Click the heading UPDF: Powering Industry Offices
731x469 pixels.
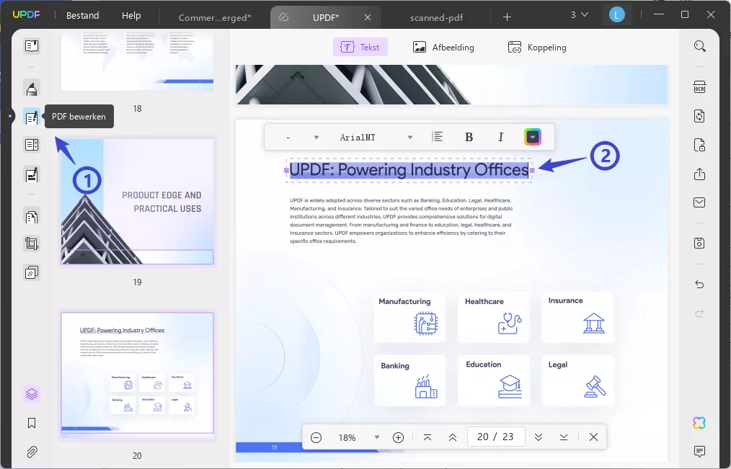pos(409,170)
